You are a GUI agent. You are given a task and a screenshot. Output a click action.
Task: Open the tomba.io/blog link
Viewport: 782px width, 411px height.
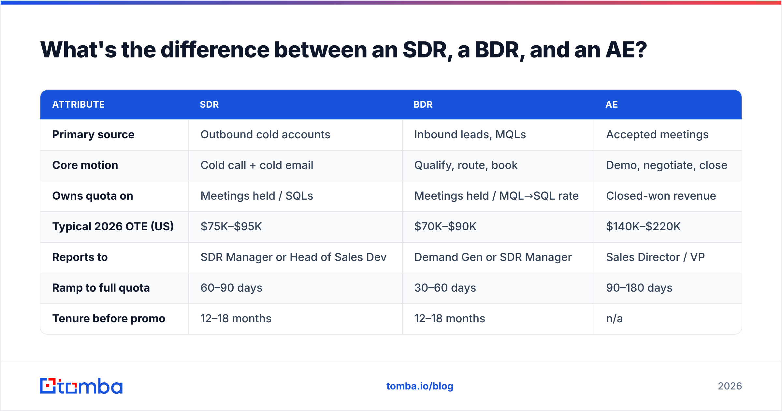click(420, 386)
